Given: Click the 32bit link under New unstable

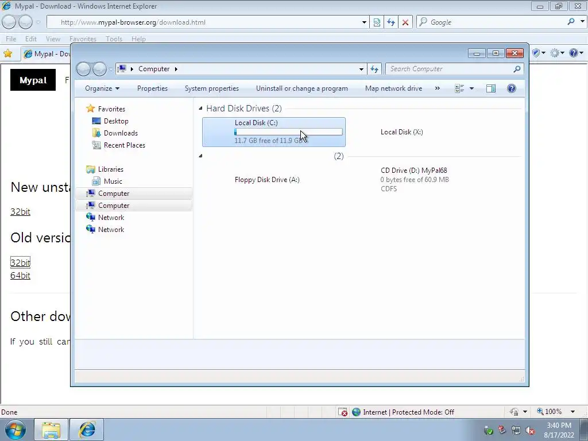Looking at the screenshot, I should click(20, 212).
